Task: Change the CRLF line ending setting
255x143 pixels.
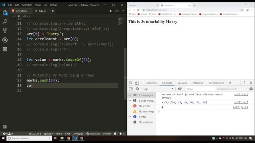Action: point(68,133)
